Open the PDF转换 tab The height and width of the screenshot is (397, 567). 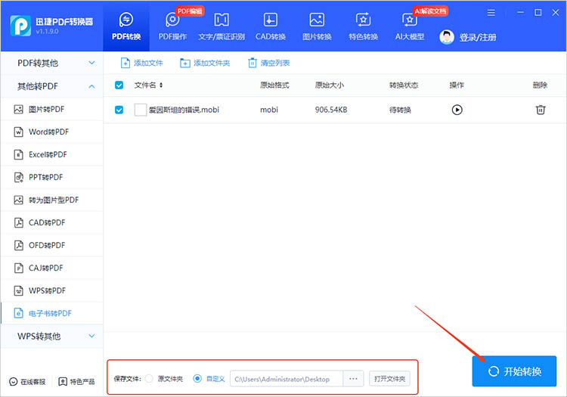tap(125, 26)
